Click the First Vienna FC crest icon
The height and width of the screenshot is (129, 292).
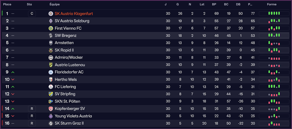[51, 28]
